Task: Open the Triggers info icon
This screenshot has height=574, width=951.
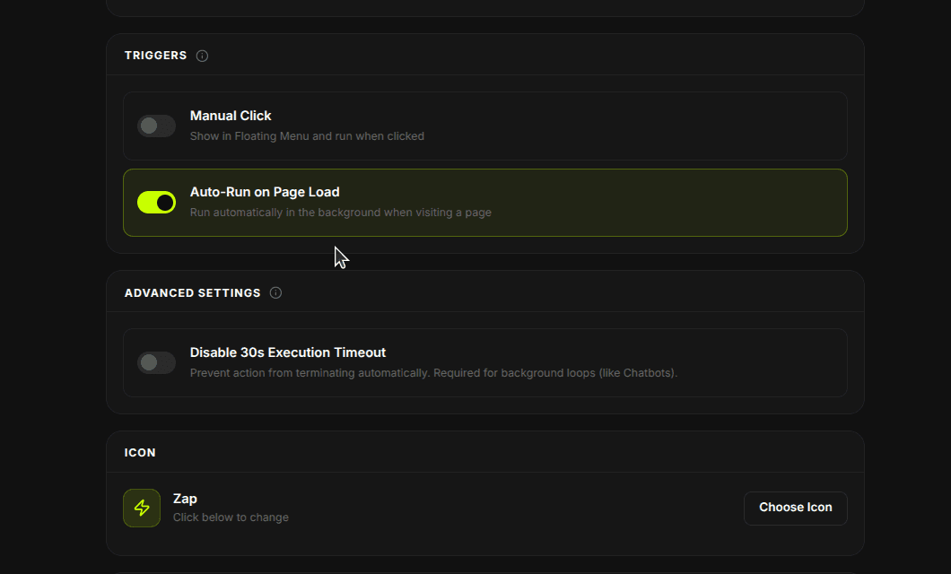Action: coord(202,56)
